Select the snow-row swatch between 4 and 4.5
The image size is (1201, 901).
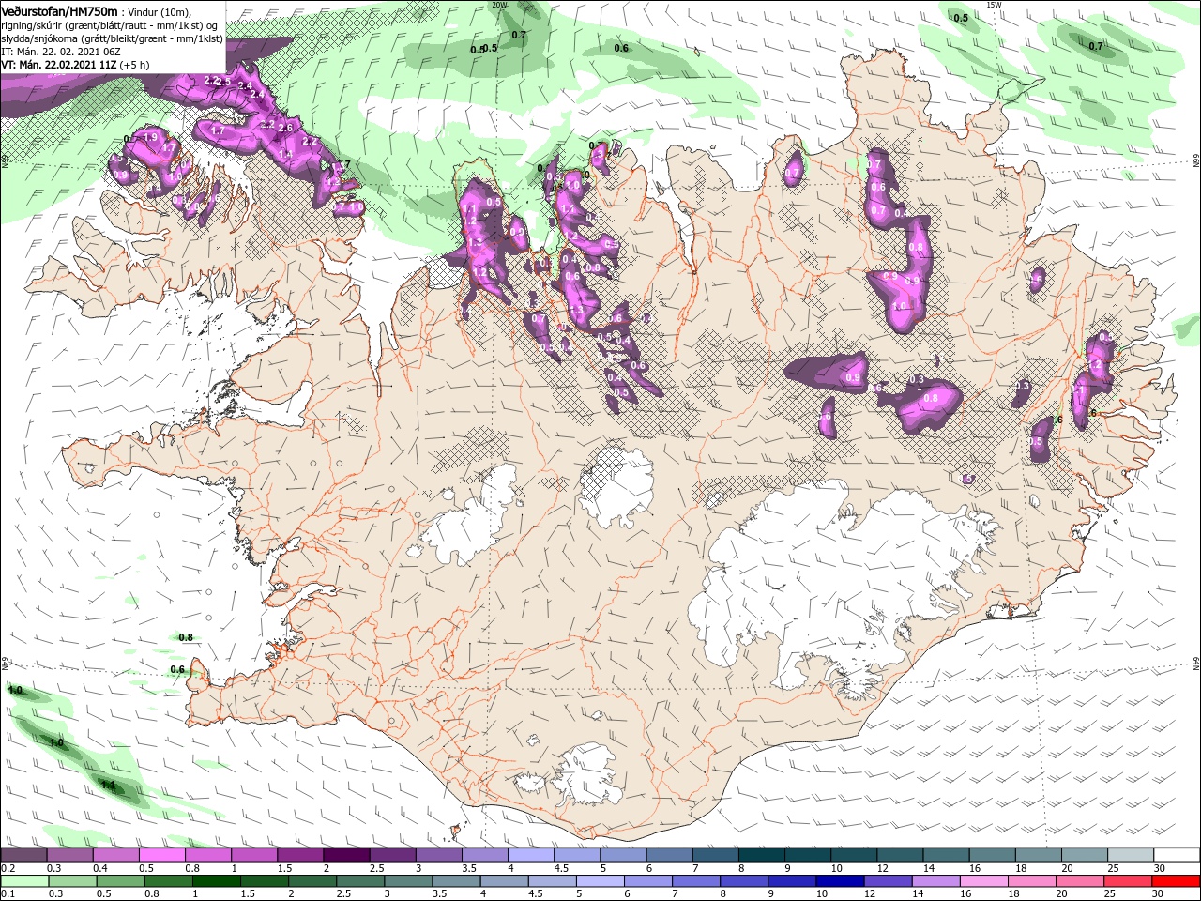[531, 855]
